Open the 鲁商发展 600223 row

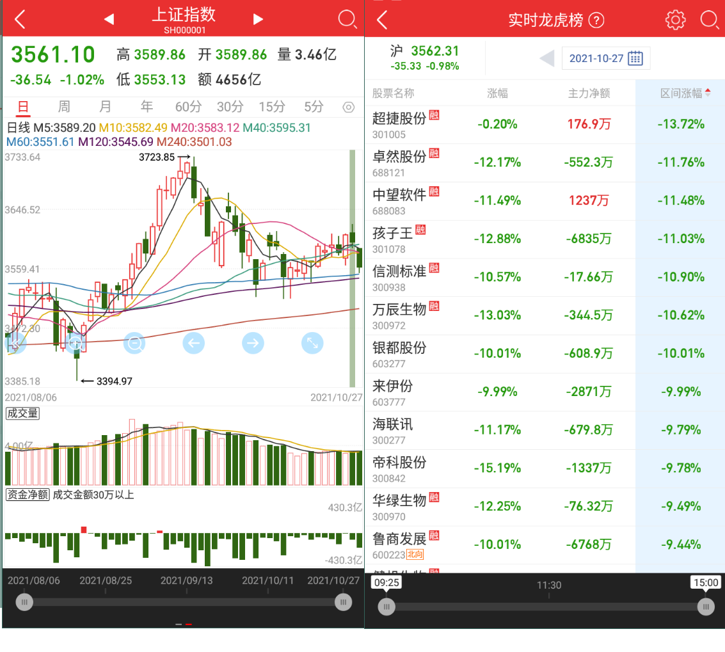[545, 546]
